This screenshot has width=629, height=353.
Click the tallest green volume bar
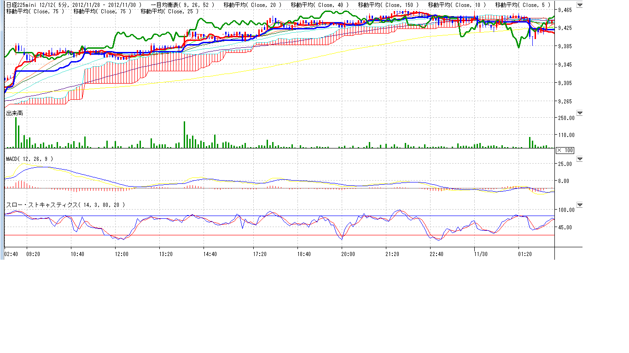(16, 132)
